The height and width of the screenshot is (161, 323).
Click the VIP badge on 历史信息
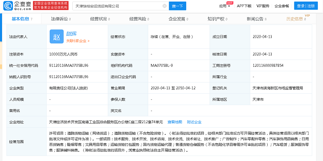coord(307,15)
